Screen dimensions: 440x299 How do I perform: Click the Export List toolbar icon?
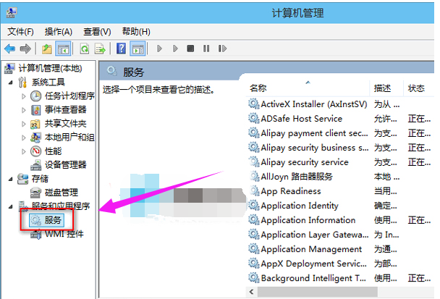click(100, 49)
